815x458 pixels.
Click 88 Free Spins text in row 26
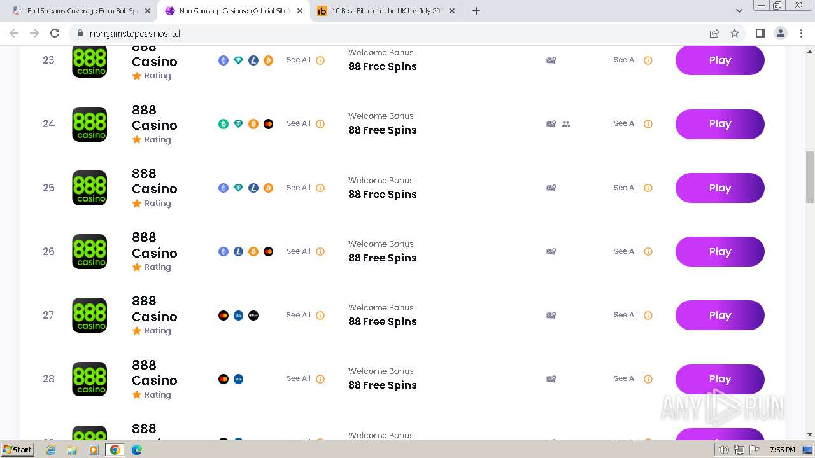point(383,258)
